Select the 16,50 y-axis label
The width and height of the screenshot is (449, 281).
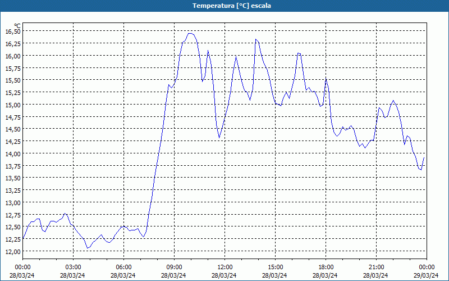(13, 31)
